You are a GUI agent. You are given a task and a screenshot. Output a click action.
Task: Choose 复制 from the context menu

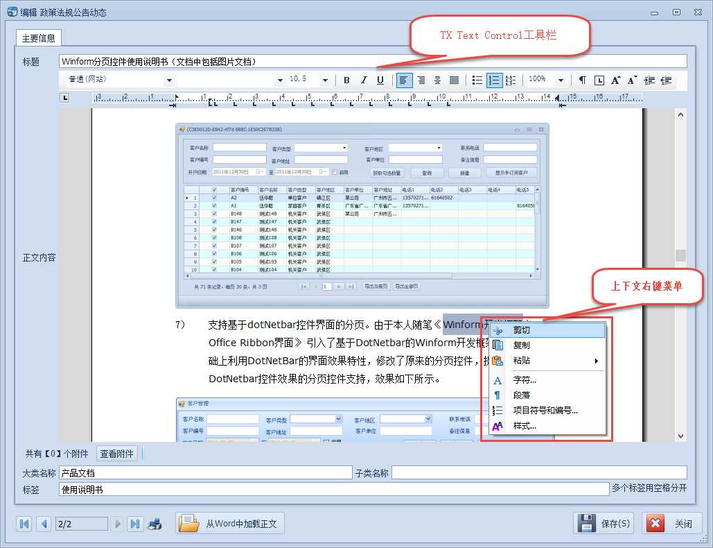click(547, 345)
